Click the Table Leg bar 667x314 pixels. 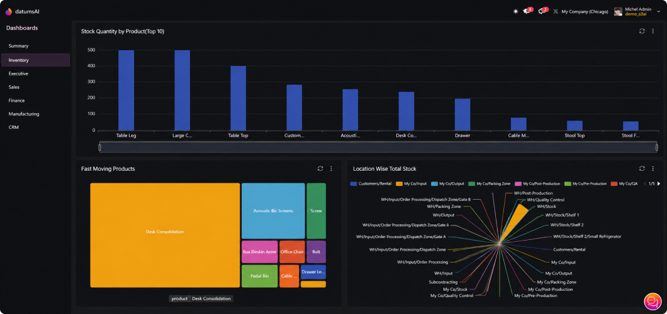(x=126, y=90)
